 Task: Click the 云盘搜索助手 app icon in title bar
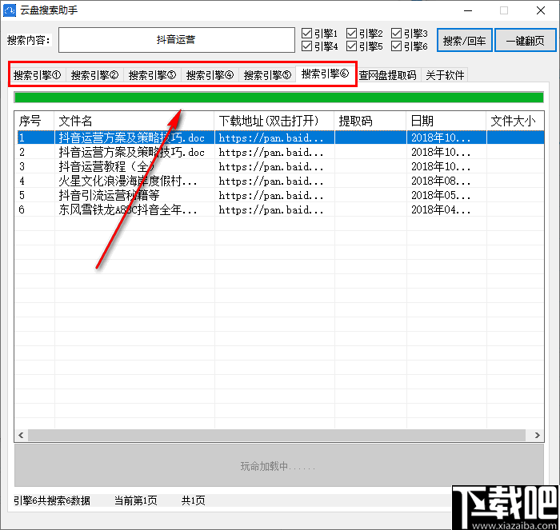10,10
